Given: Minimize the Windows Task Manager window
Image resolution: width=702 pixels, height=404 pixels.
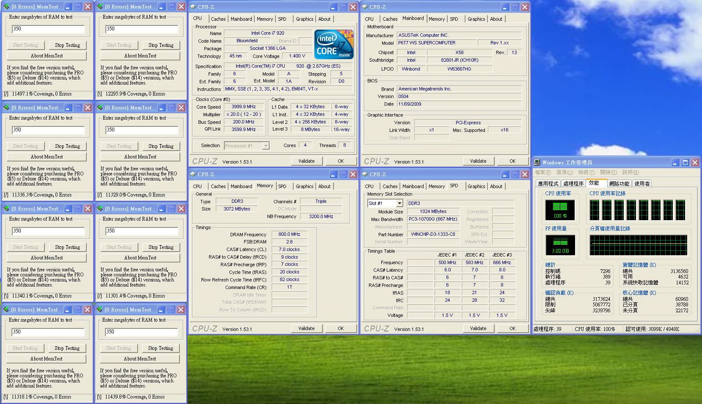Looking at the screenshot, I should pos(675,162).
